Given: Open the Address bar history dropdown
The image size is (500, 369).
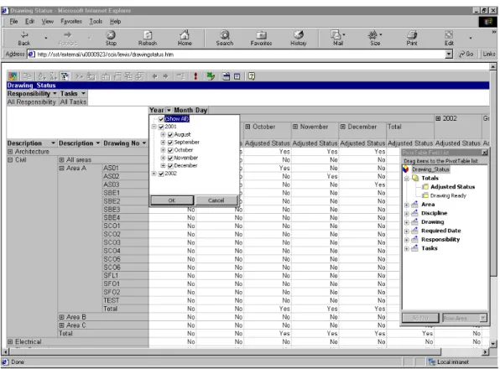Looking at the screenshot, I should pos(449,55).
